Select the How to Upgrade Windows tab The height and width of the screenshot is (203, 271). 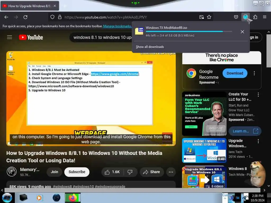tap(30, 6)
